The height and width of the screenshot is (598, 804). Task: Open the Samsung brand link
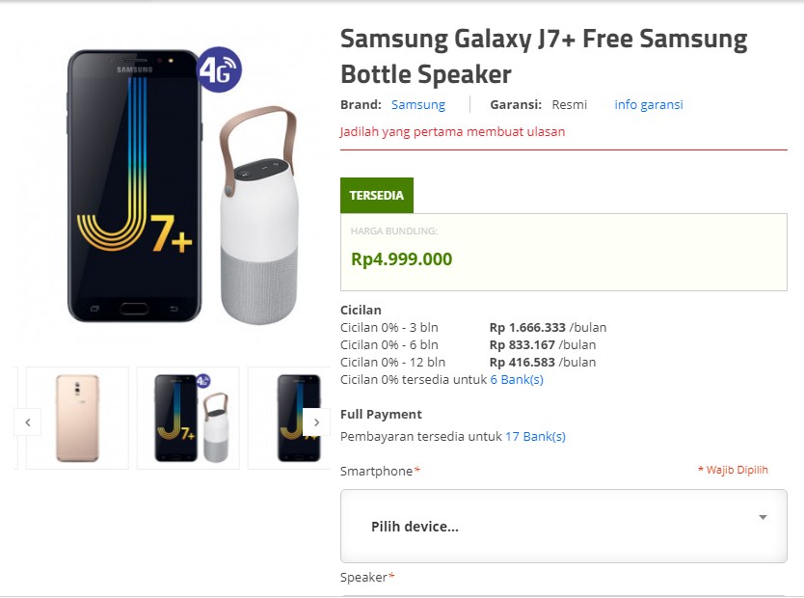417,104
